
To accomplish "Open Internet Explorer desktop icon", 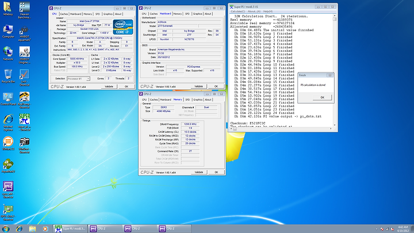I will (8, 123).
